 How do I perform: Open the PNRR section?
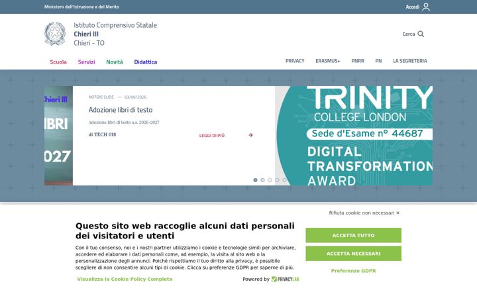point(358,61)
